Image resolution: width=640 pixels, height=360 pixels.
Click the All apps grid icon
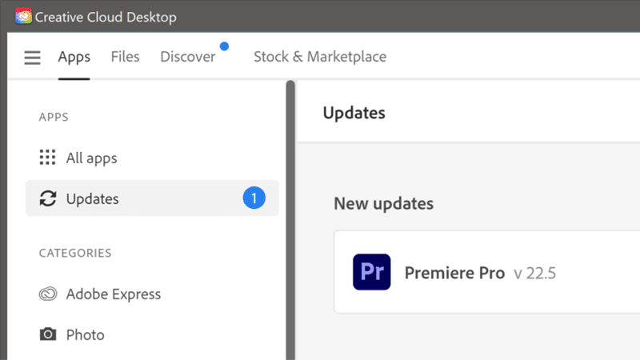(48, 158)
